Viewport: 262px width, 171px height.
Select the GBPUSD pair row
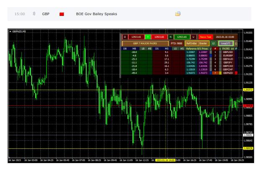(x=228, y=52)
